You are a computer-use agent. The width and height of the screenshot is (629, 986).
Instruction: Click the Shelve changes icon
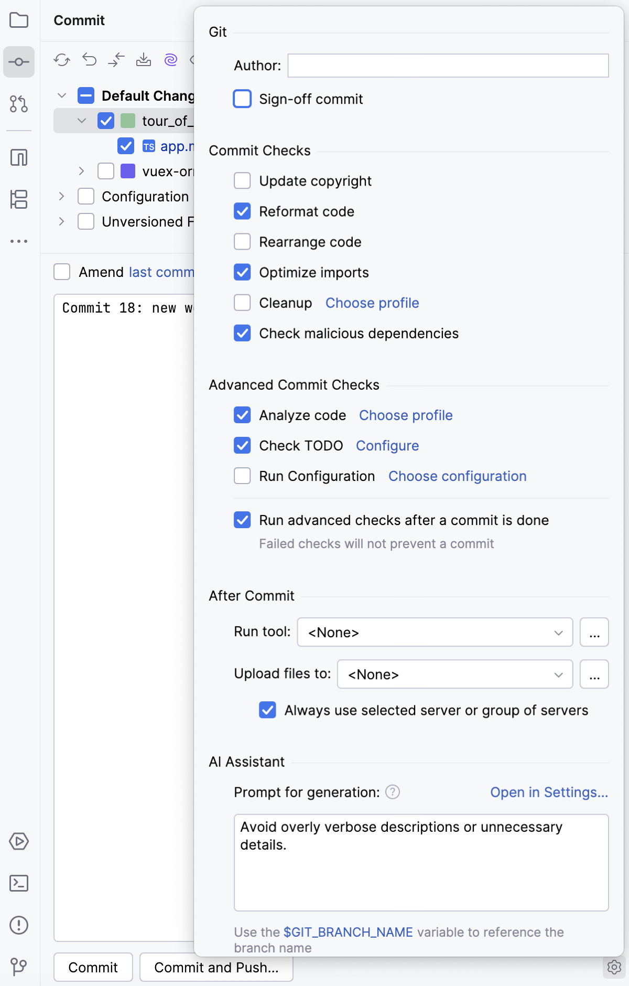coord(144,60)
